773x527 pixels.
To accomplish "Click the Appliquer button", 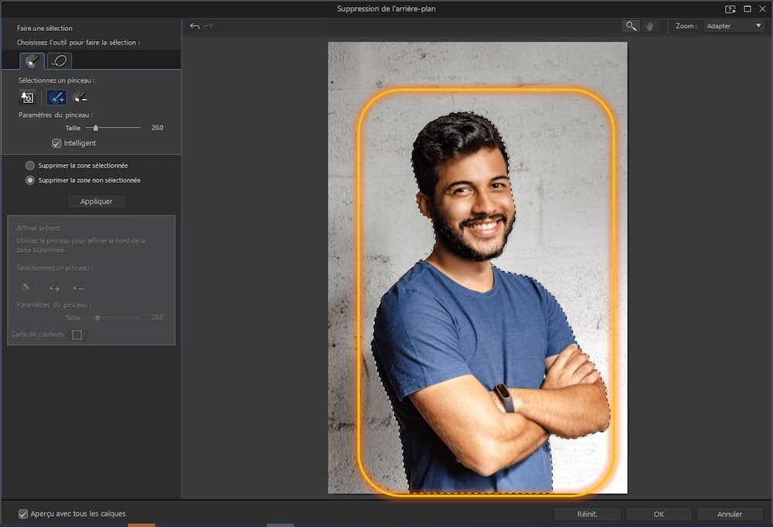I will click(96, 201).
